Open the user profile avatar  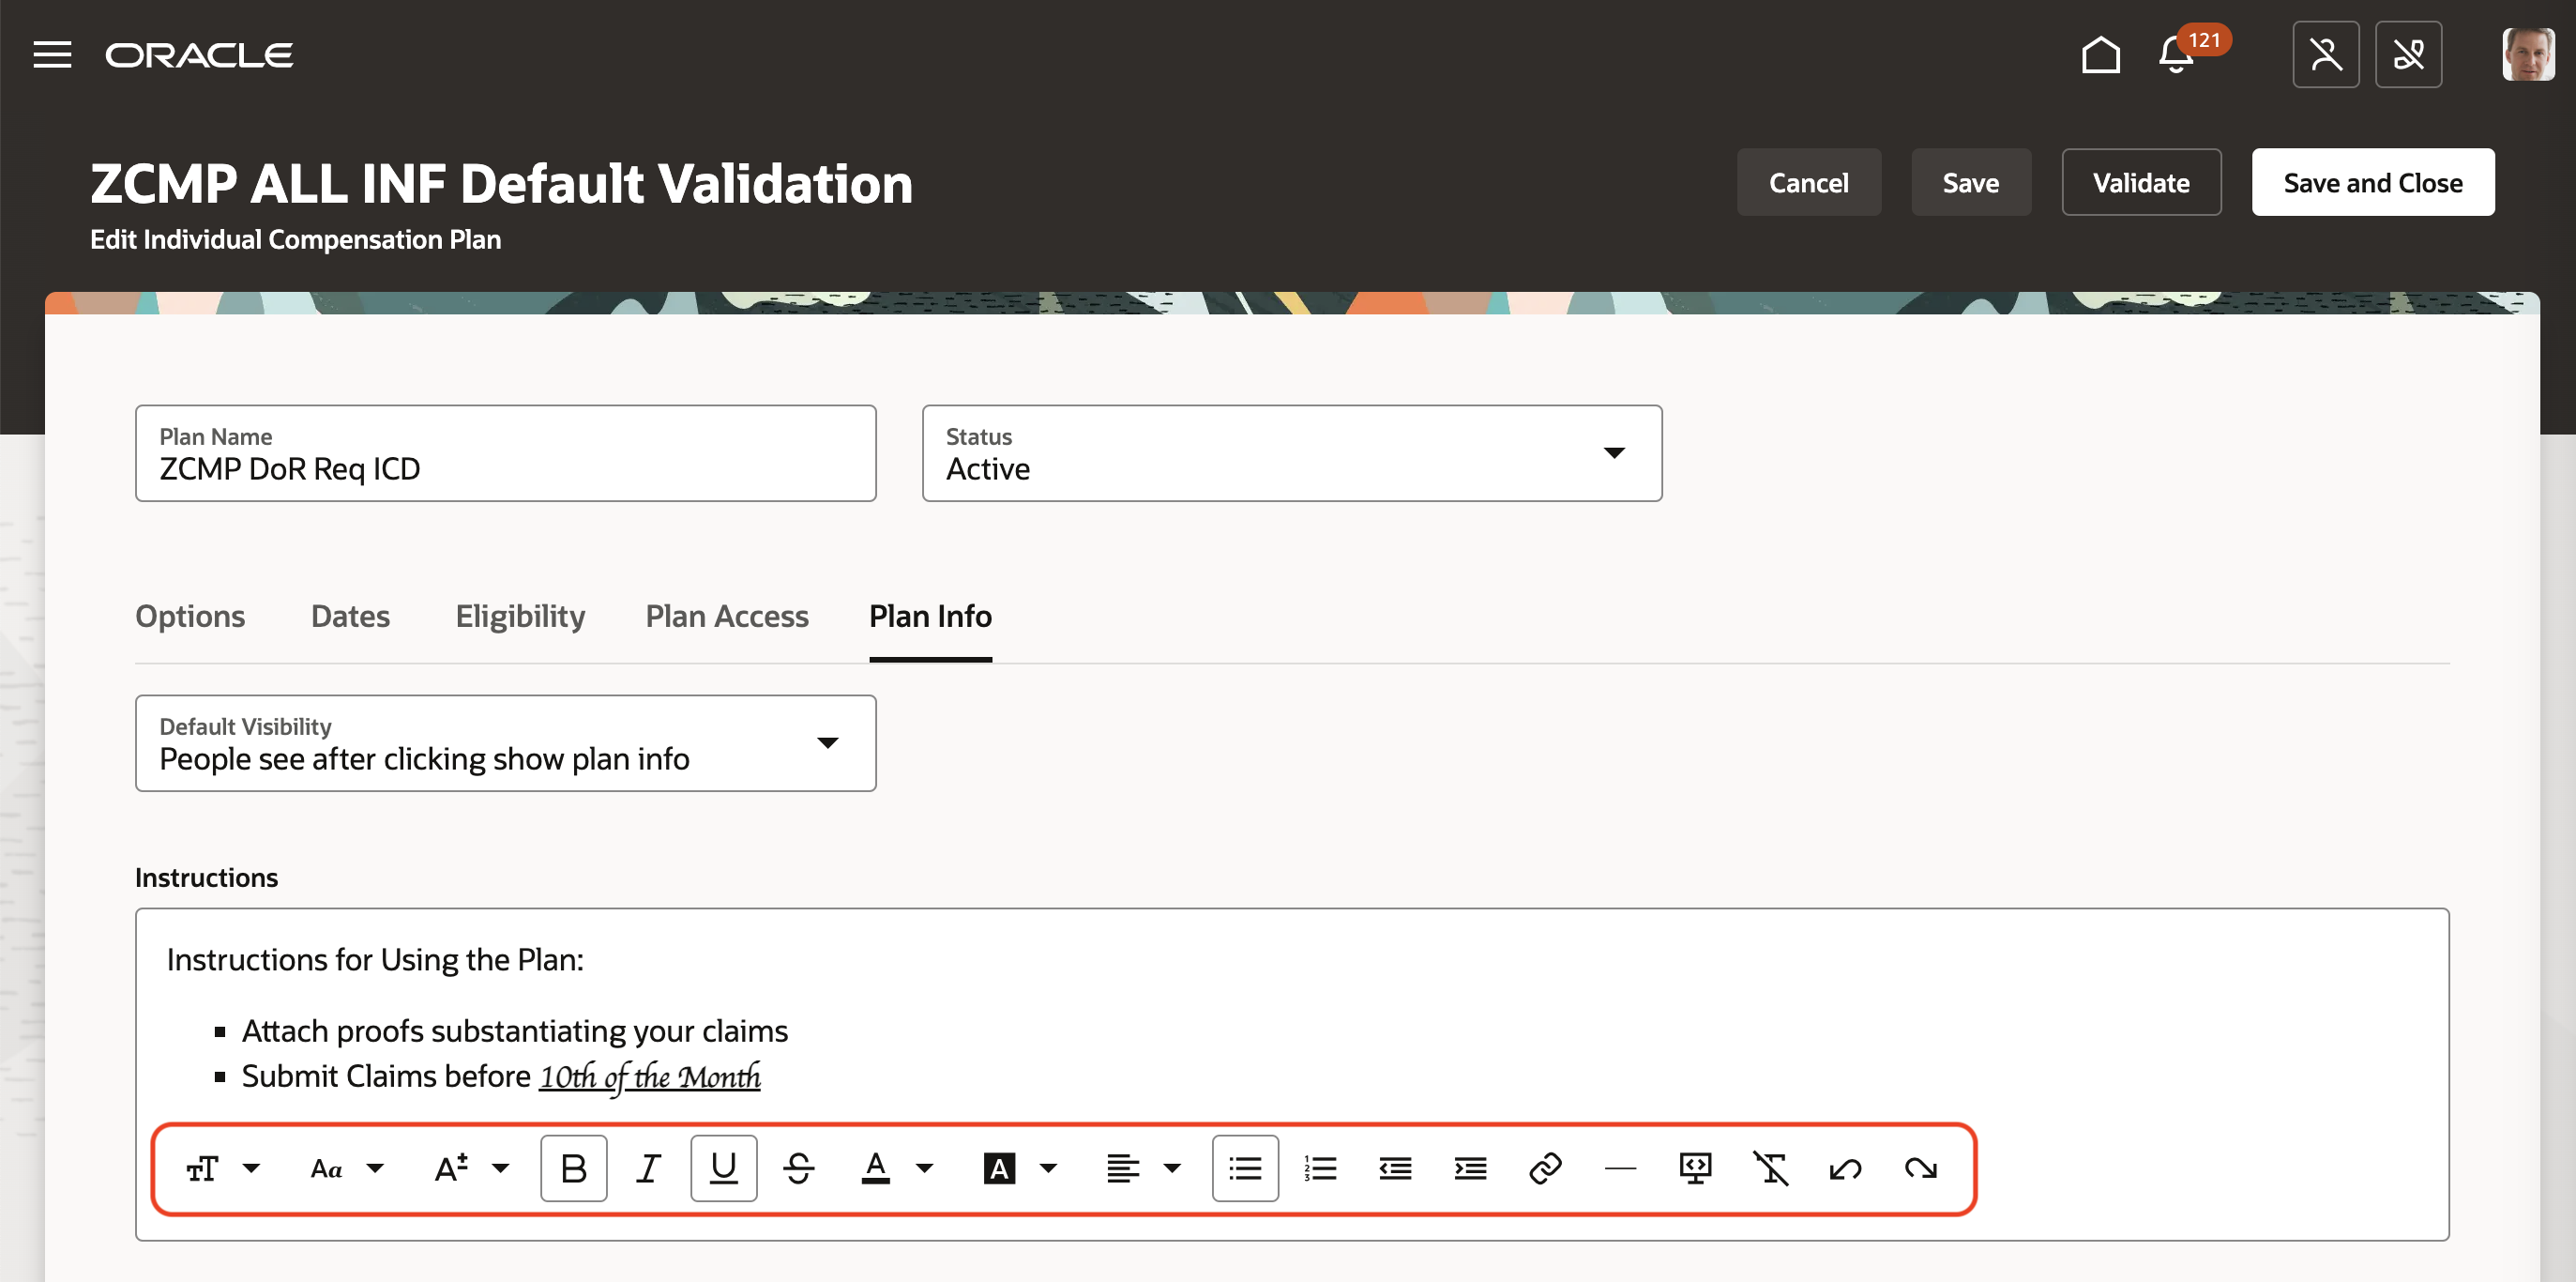[x=2527, y=55]
